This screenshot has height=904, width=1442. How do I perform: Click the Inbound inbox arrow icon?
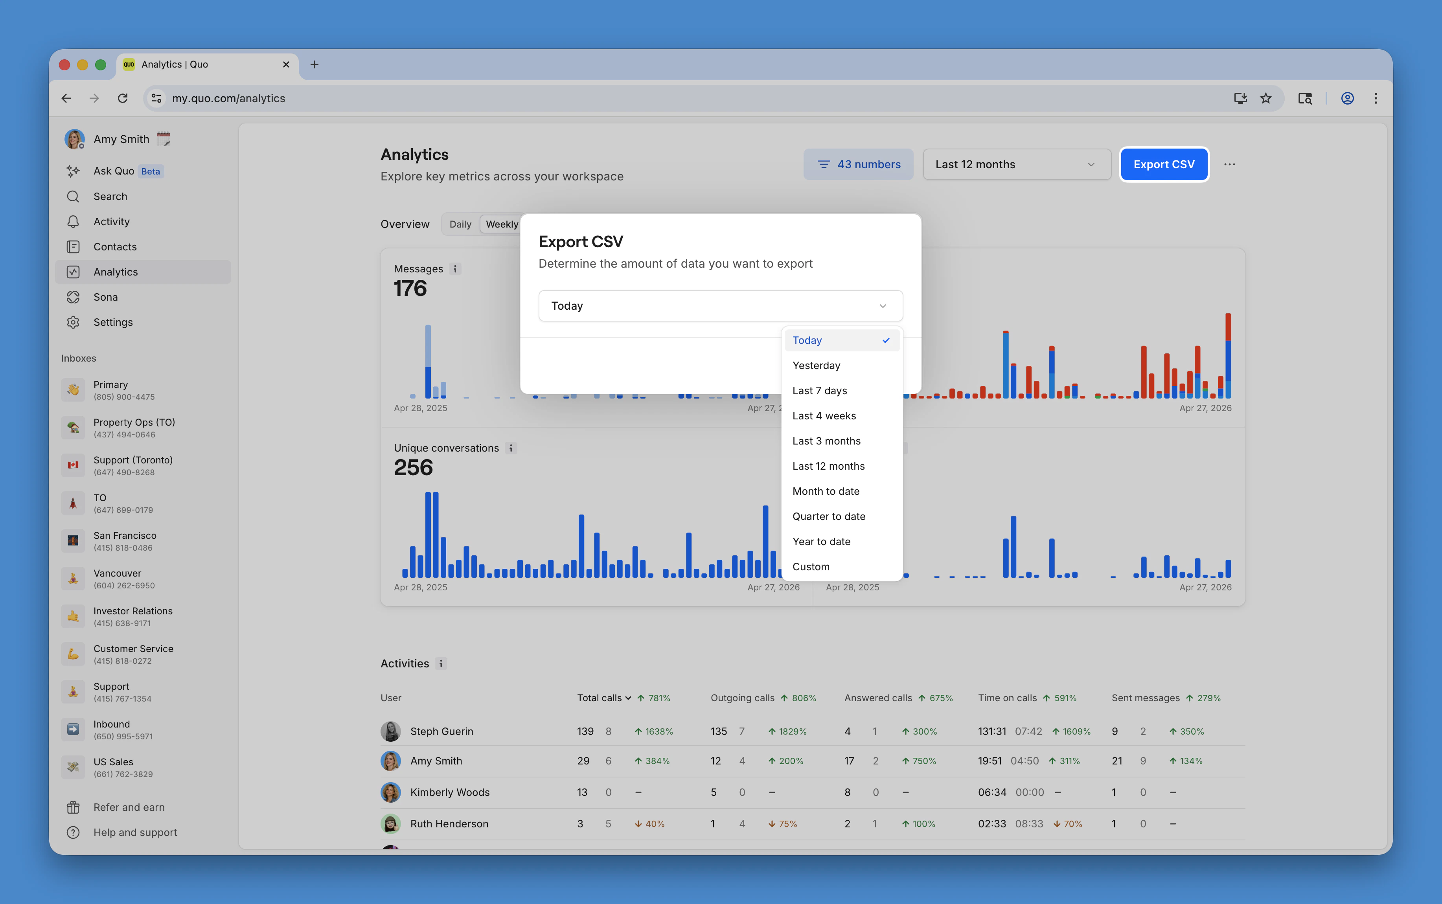(x=73, y=729)
